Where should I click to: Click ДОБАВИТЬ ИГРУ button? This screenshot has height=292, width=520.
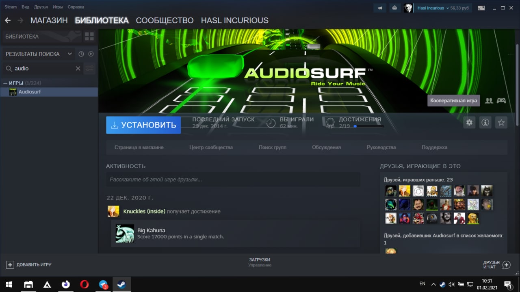tap(29, 265)
